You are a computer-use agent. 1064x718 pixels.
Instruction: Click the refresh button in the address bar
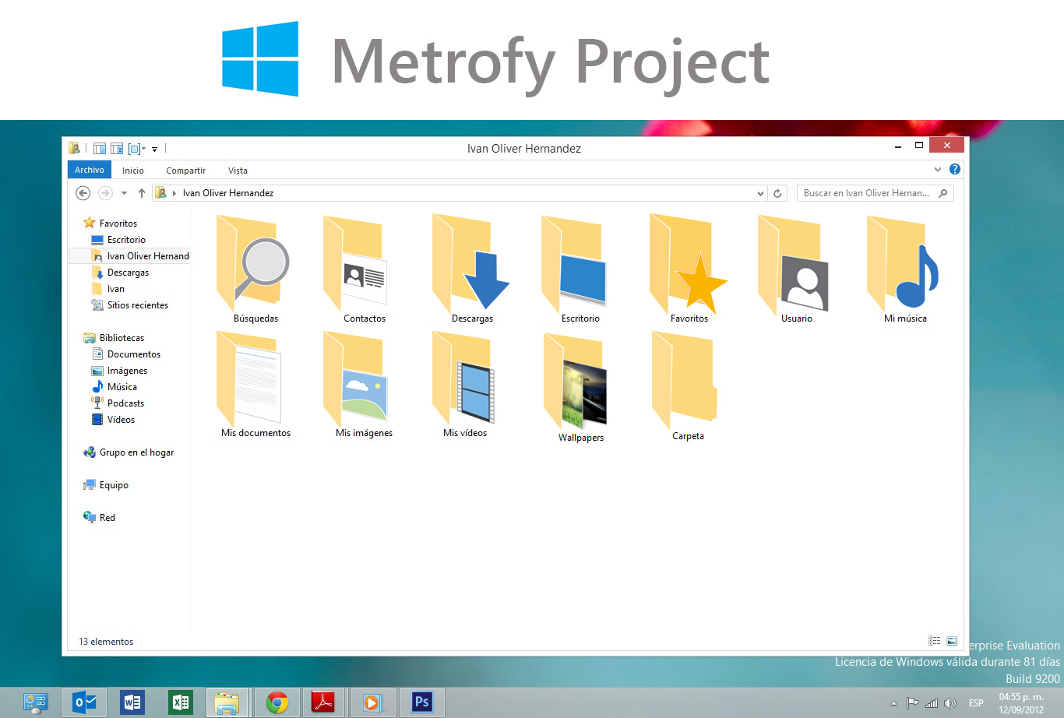click(x=777, y=192)
